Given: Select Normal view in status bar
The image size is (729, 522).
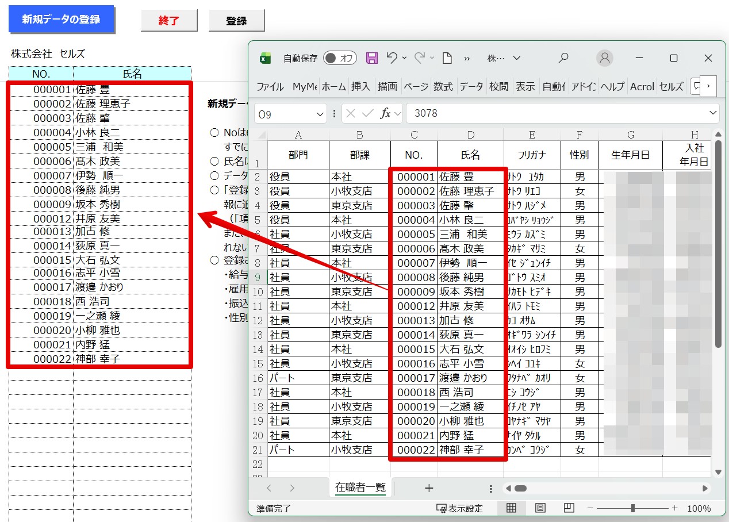Looking at the screenshot, I should pos(511,508).
